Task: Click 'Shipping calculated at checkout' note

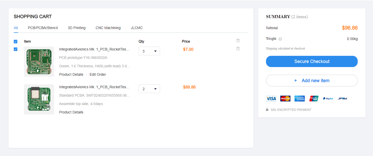Action: [x=285, y=48]
